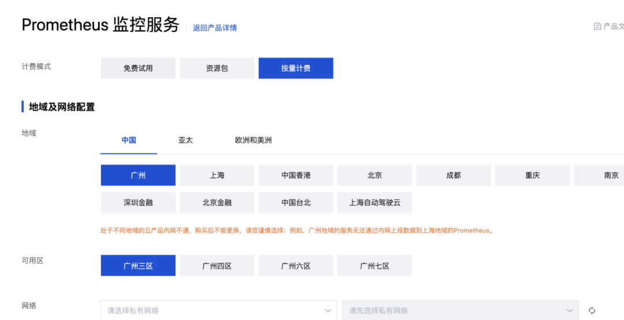Screen dimensions: 624x320
Task: Pick the 中国台北 region option
Action: 296,202
